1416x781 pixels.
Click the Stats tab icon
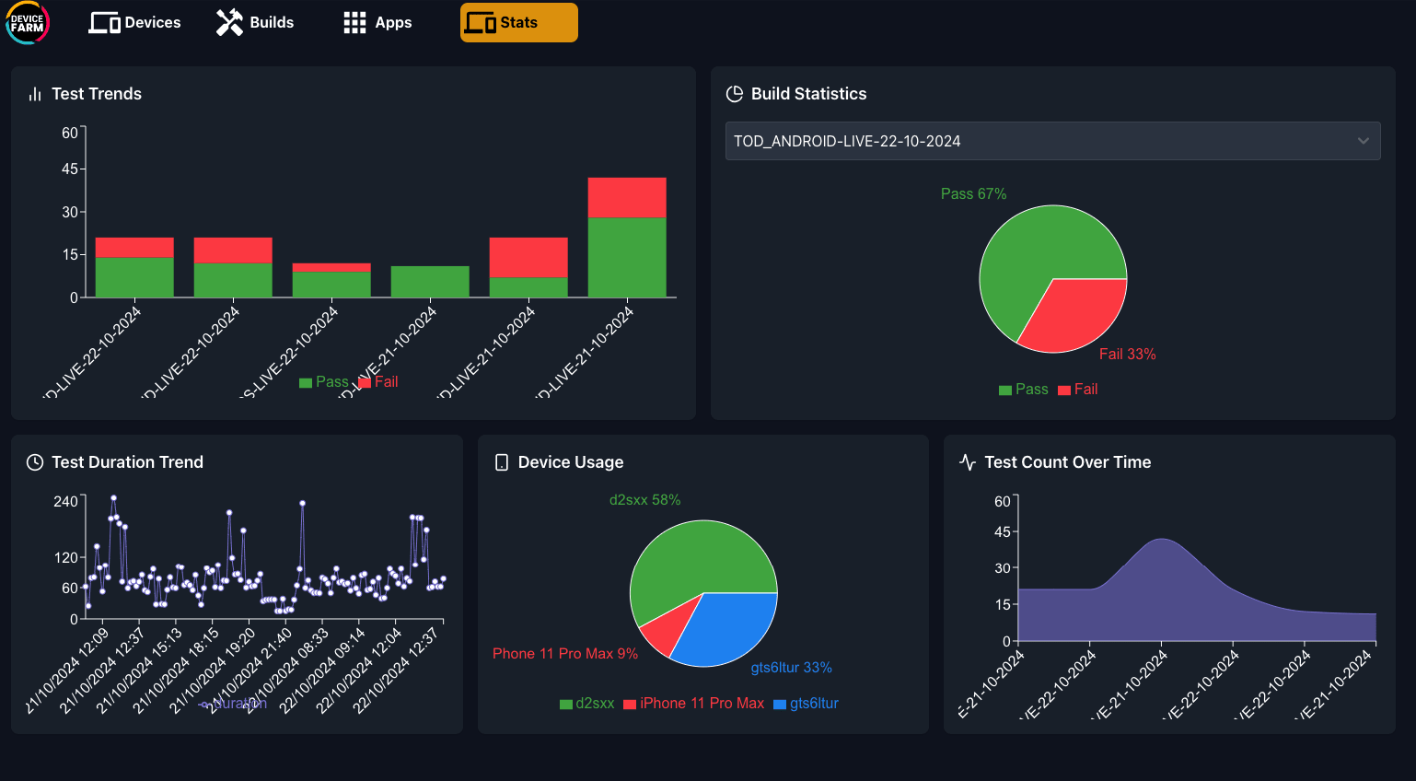480,23
